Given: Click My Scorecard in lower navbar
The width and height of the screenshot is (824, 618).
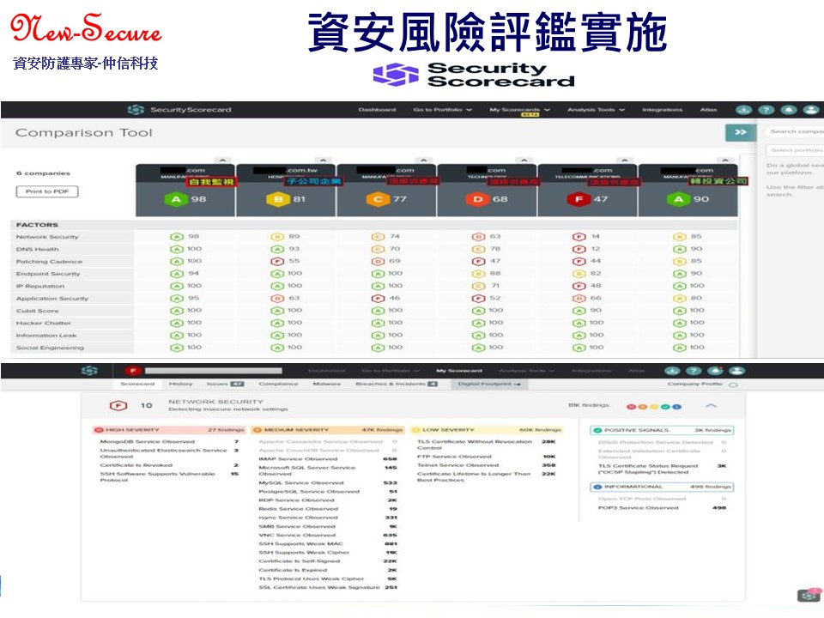Looking at the screenshot, I should click(458, 371).
